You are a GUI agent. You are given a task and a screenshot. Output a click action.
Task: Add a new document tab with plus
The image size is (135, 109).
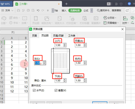(66, 4)
